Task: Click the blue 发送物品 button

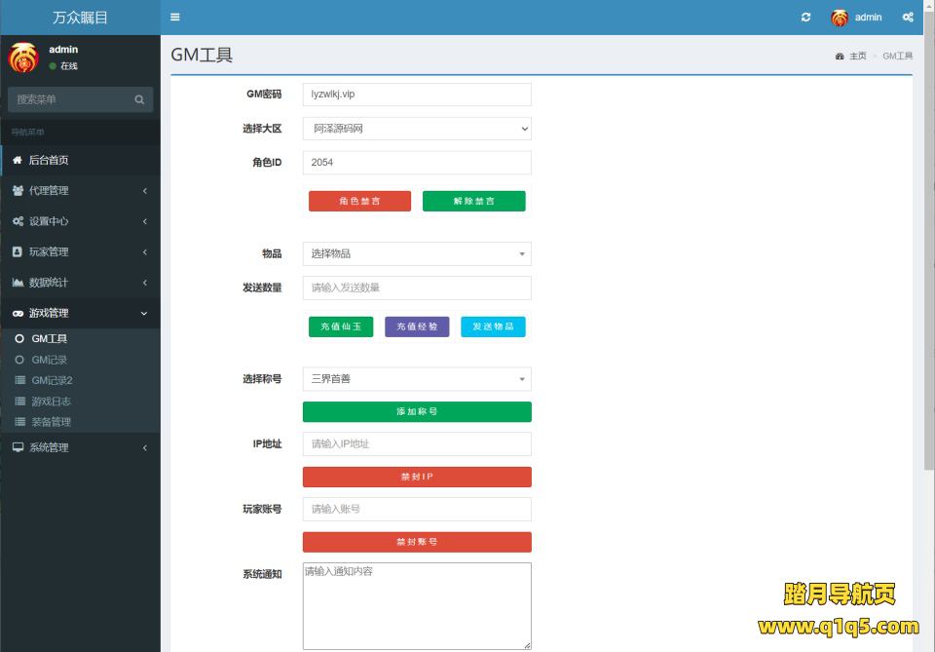Action: (x=493, y=327)
